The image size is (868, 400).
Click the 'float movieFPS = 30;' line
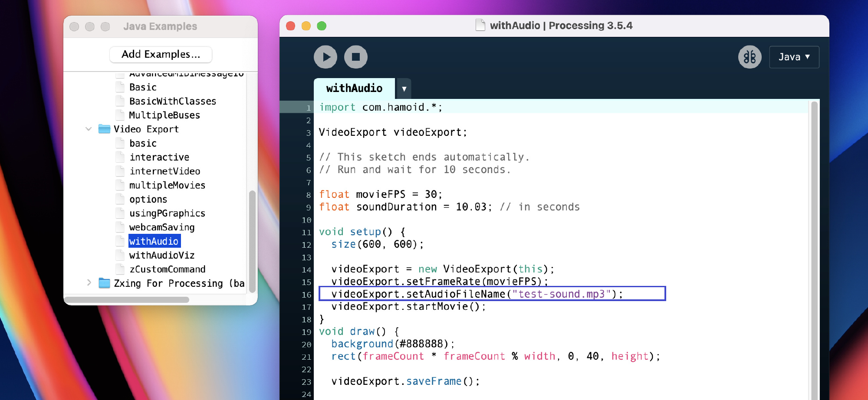(381, 194)
